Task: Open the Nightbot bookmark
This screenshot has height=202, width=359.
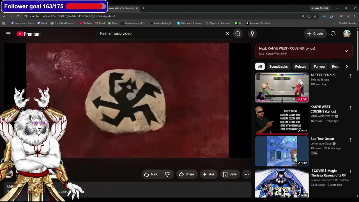Action: (x=218, y=23)
